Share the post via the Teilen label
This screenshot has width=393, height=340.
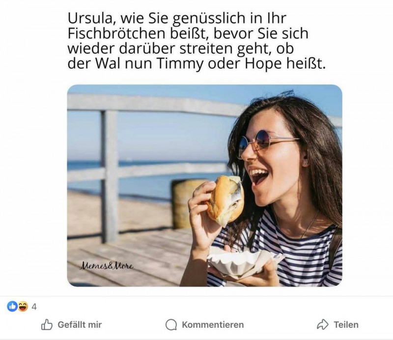[346, 325]
